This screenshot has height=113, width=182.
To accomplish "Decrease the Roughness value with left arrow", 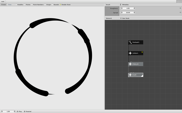I will (x=122, y=8).
